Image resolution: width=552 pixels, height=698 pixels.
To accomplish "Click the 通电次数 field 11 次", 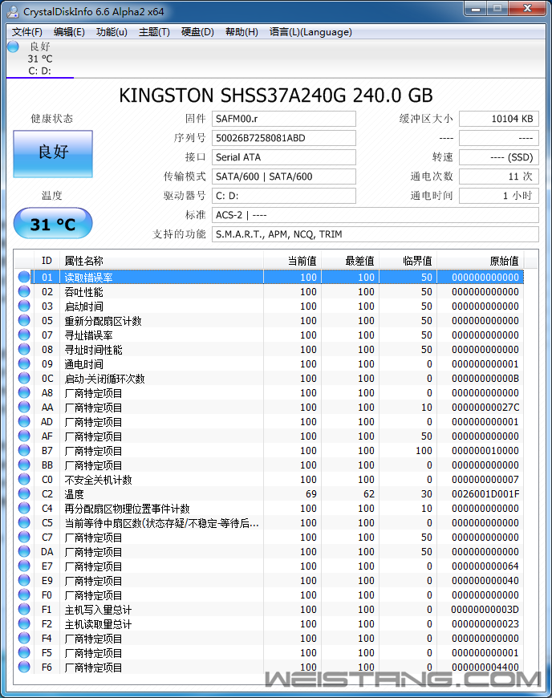I will pos(499,177).
